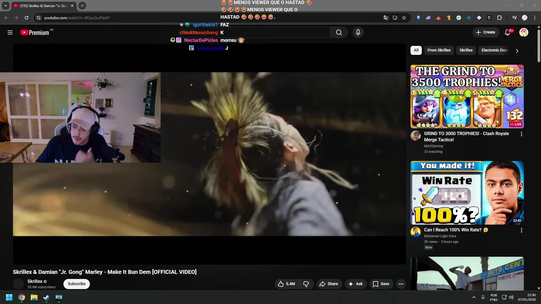Dislike the Skrillex video
Screen dimensions: 541x304
pos(306,284)
